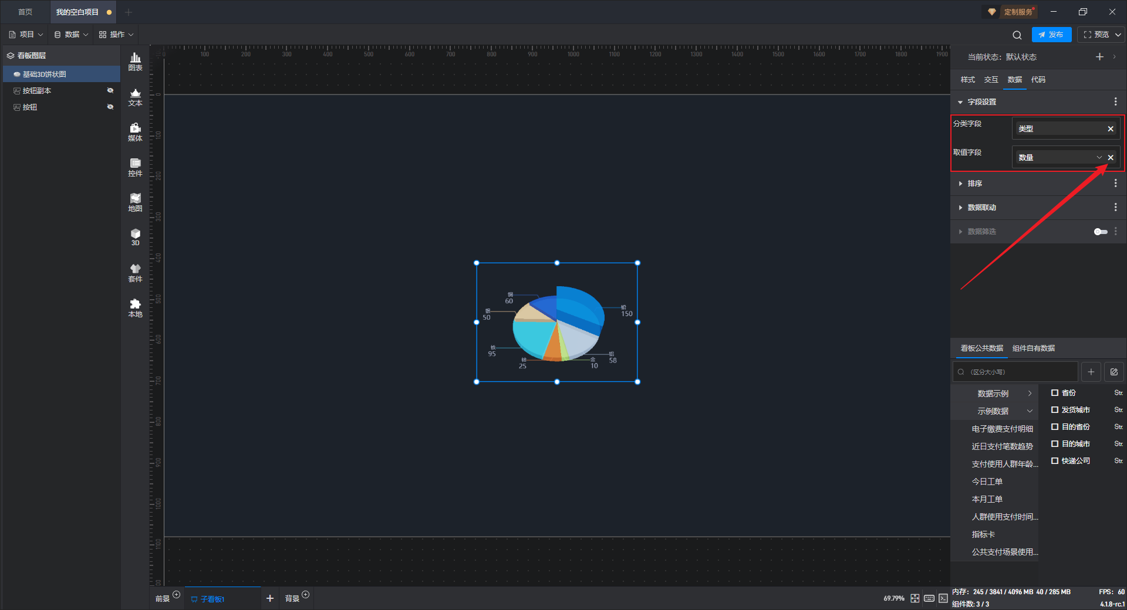Switch to the 样式 tab
The image size is (1127, 610).
[967, 80]
